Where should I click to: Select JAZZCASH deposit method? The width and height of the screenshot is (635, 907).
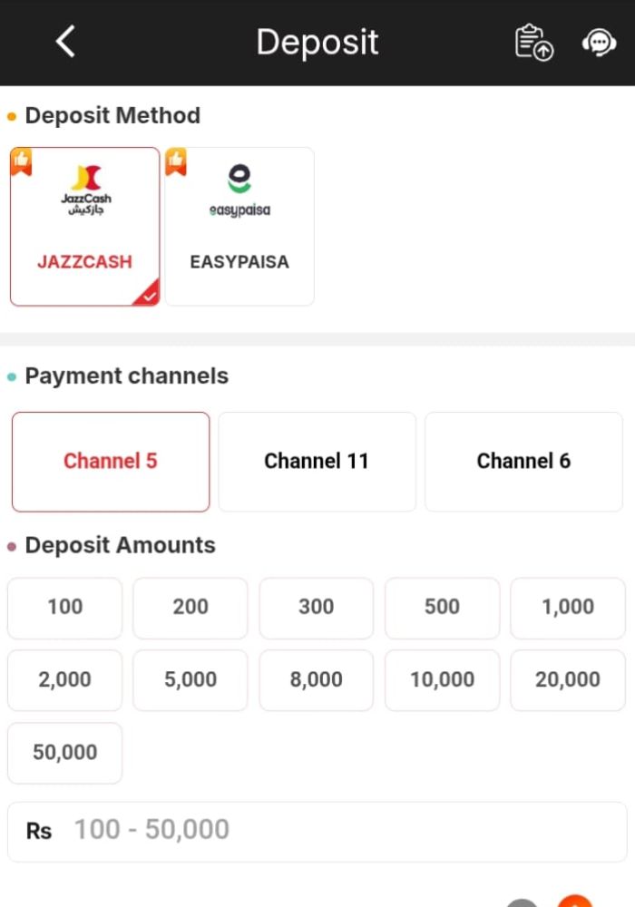(84, 226)
